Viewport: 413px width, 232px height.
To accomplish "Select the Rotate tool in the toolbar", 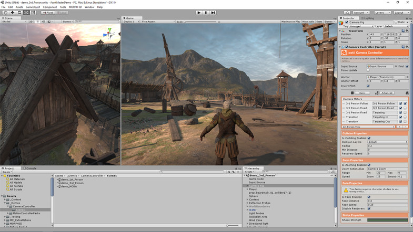I will (19, 13).
